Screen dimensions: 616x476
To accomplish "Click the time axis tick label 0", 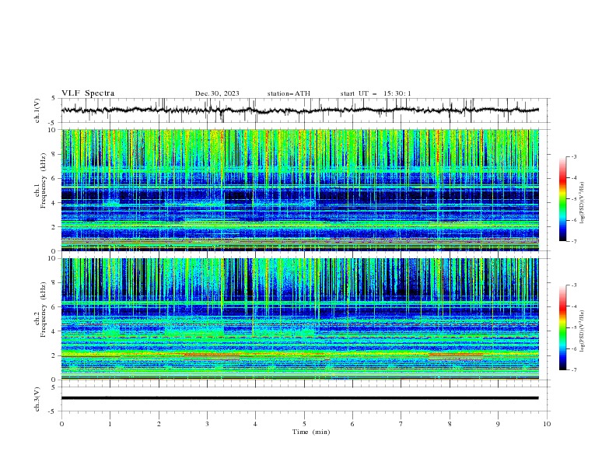I will pyautogui.click(x=61, y=424).
